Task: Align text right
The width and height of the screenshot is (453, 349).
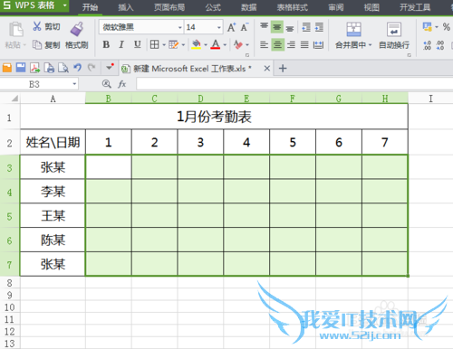Action: [291, 45]
